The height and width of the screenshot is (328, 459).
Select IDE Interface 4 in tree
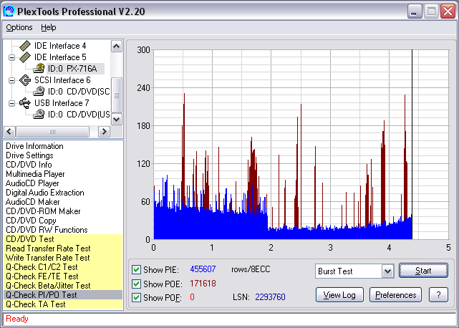point(60,46)
